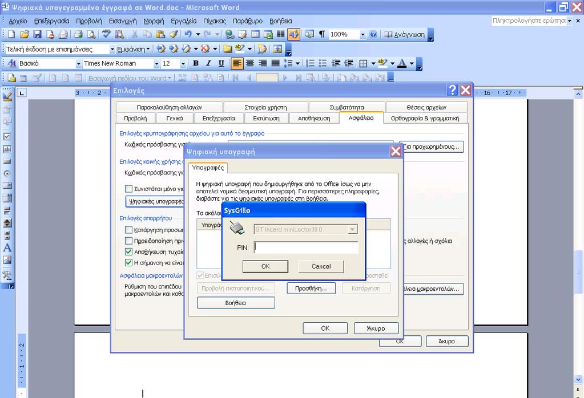Switch to the Ορθογραφία & γραμματική tab
Image resolution: width=584 pixels, height=398 pixels.
coord(425,118)
